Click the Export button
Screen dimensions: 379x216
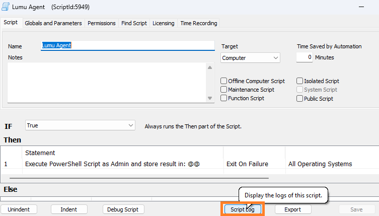pos(292,209)
